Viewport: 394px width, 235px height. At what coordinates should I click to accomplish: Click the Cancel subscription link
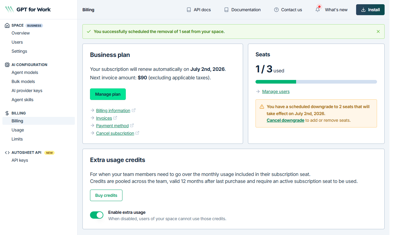click(115, 133)
